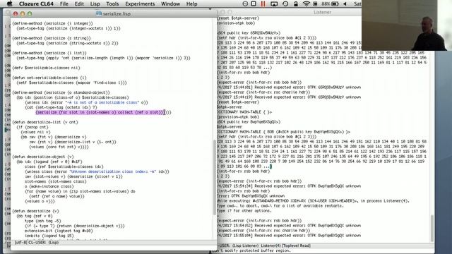452x254 pixels.
Task: Click the editor window vertical scrollbar
Action: [215, 177]
